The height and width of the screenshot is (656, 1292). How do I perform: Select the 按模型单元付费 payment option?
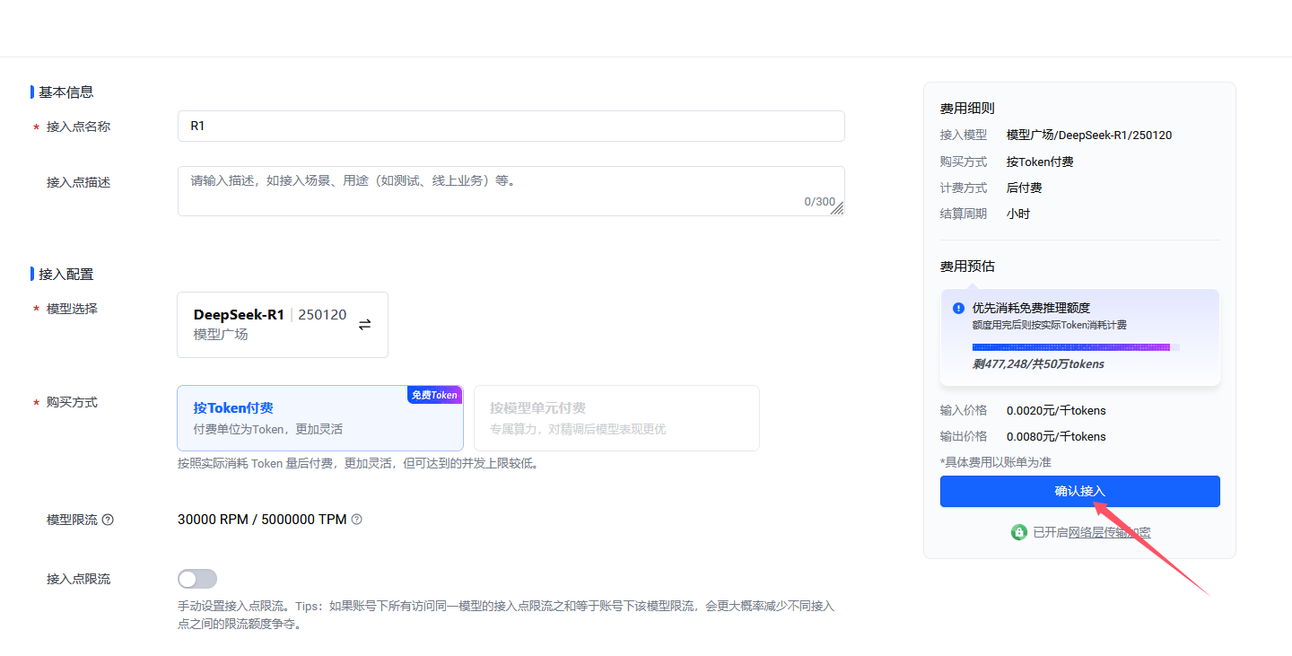616,417
